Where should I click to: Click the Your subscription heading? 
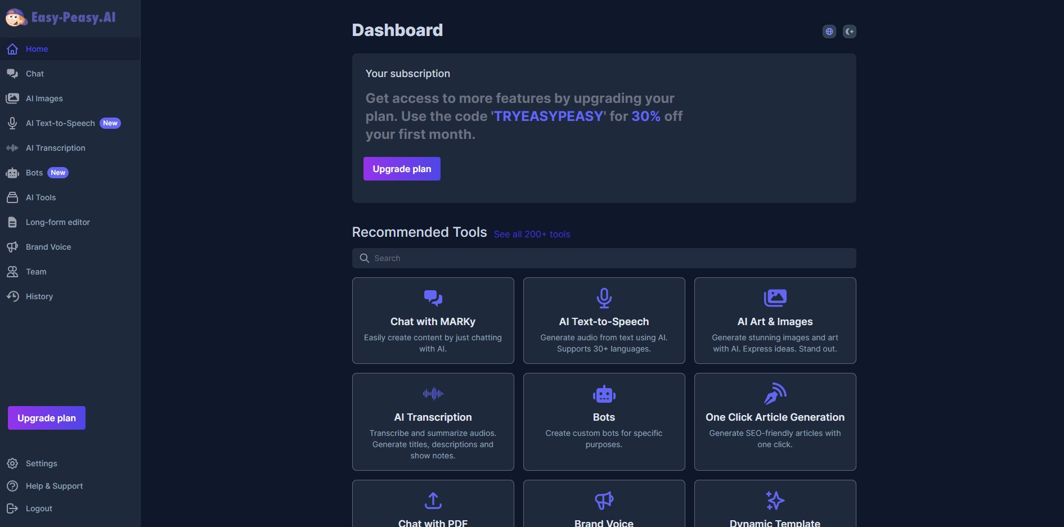click(408, 74)
